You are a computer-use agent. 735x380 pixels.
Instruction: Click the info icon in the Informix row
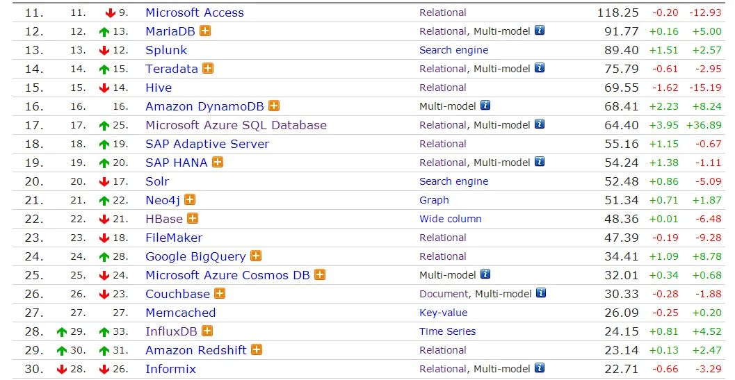click(540, 367)
